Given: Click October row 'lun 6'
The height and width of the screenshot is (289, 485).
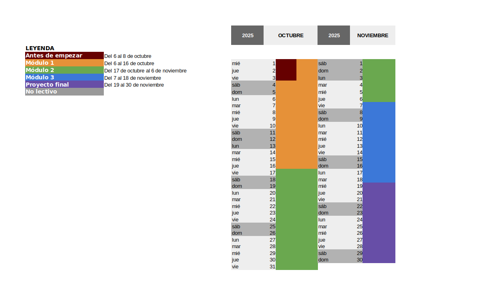Looking at the screenshot, I should [x=253, y=99].
